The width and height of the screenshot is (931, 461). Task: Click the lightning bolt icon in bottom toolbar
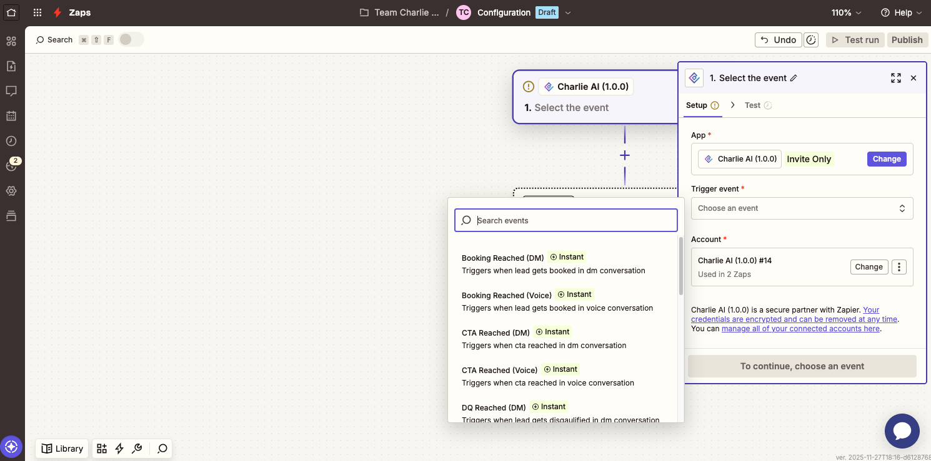pyautogui.click(x=119, y=449)
